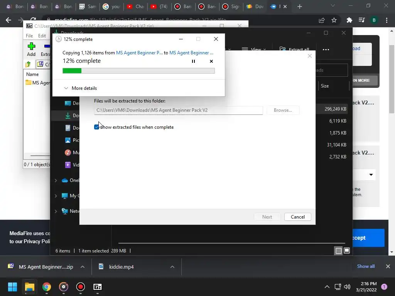
Task: Close the extract wizard with its X
Action: click(310, 56)
